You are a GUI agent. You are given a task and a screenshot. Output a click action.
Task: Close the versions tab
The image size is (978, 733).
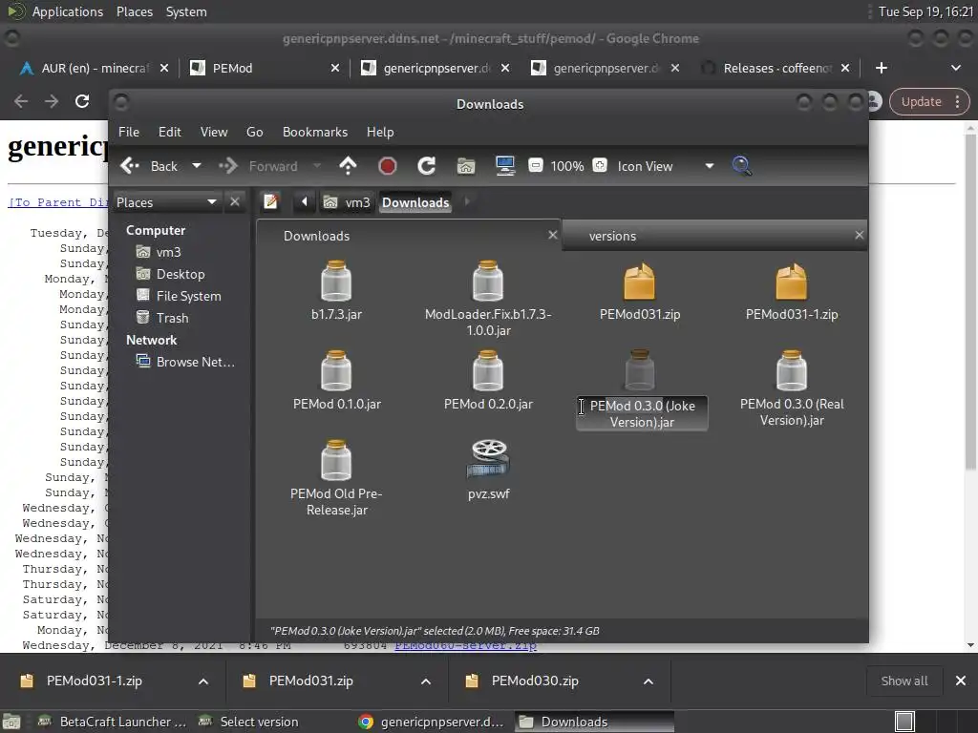pyautogui.click(x=859, y=235)
